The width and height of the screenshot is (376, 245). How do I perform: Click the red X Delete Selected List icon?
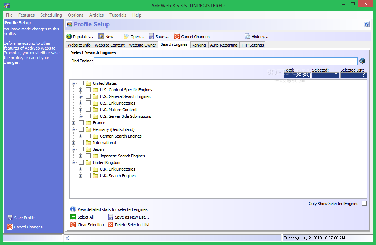(110, 224)
